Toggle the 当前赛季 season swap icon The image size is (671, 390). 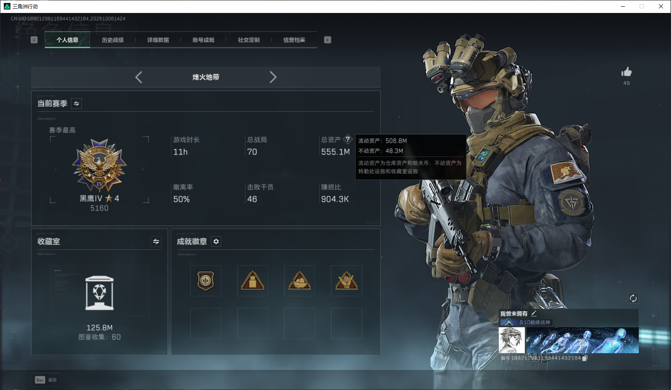point(77,103)
